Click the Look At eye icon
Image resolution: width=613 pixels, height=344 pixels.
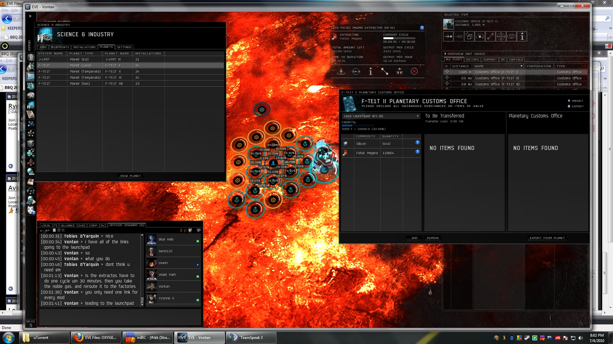[x=511, y=37]
